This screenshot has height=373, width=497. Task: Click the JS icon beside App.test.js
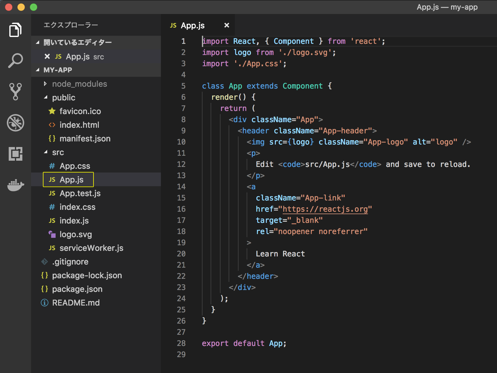pyautogui.click(x=52, y=193)
